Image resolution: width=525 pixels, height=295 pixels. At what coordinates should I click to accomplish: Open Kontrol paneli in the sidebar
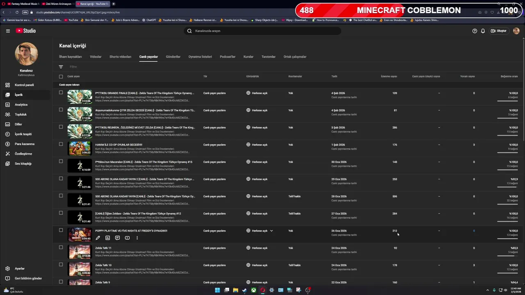26,85
